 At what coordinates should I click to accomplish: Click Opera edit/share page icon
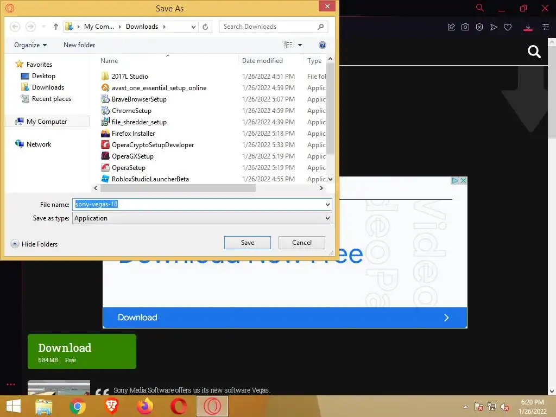click(451, 27)
